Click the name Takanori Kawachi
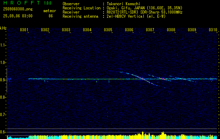220x139 pixels. pos(123,4)
